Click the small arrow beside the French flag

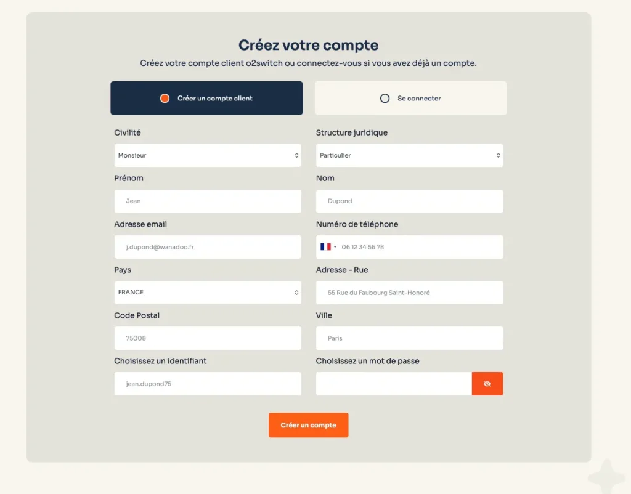coord(335,247)
